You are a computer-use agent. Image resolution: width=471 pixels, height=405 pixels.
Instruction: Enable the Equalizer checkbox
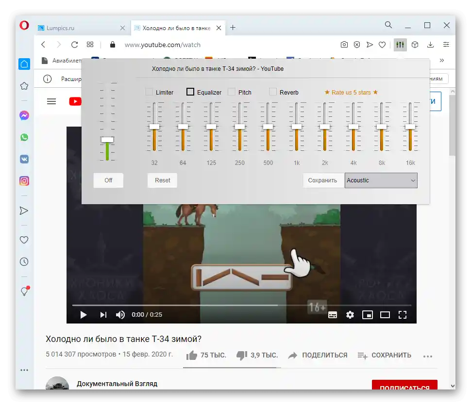click(190, 92)
